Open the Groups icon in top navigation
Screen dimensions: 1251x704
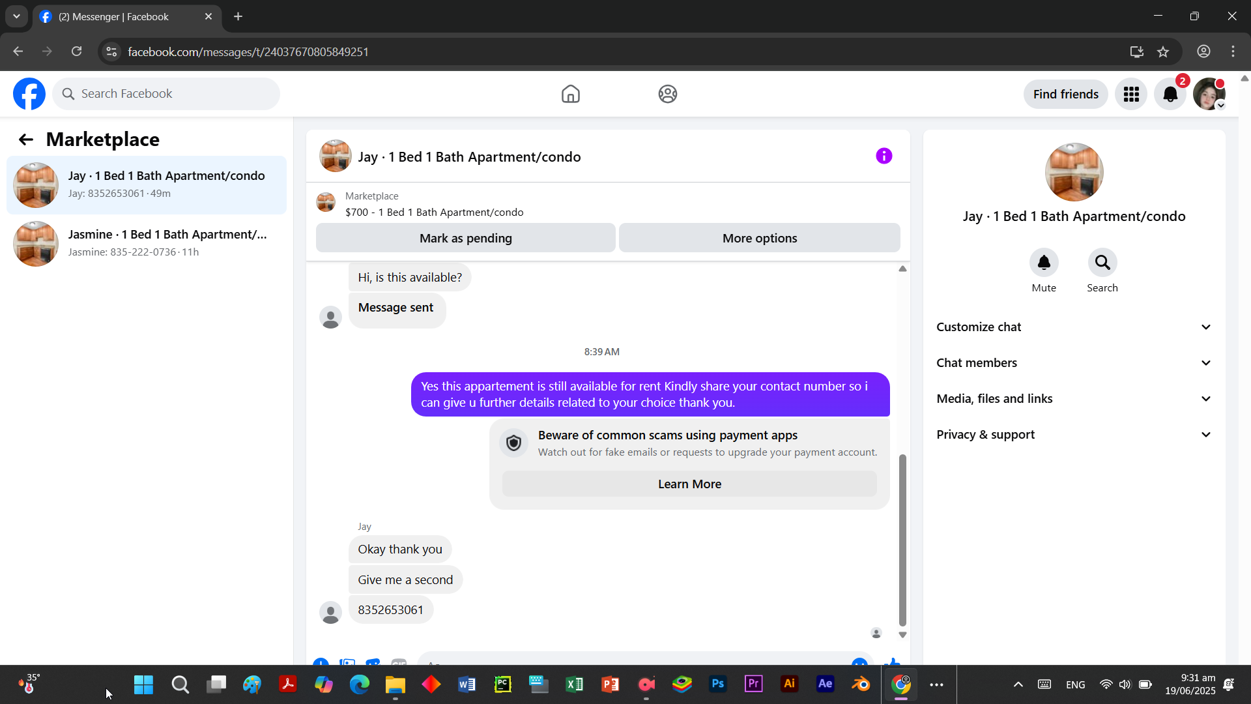pos(667,94)
